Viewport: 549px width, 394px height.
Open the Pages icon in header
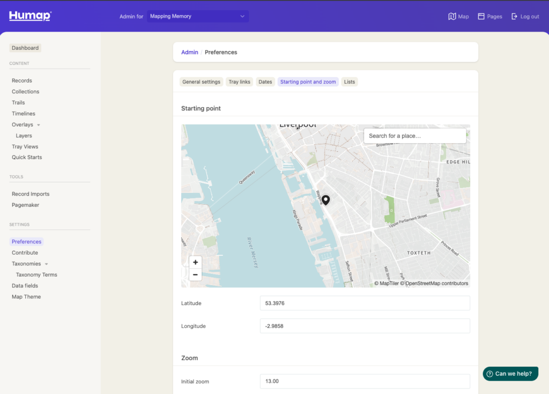click(x=481, y=17)
